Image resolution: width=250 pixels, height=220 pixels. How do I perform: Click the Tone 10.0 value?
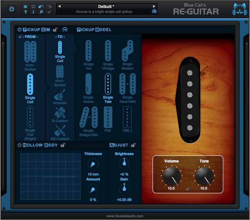tap(204, 188)
